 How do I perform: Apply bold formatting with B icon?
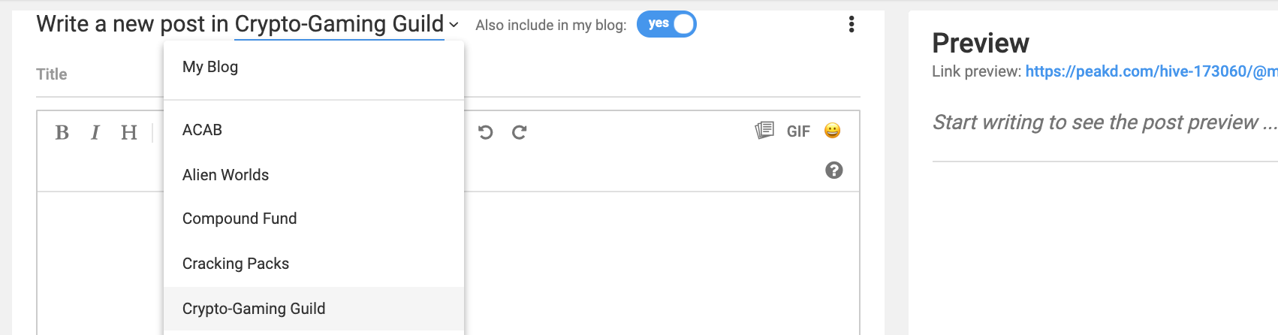tap(62, 133)
